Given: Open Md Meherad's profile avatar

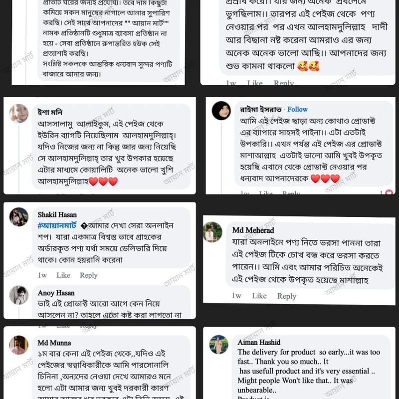Looking at the screenshot, I should (x=213, y=232).
